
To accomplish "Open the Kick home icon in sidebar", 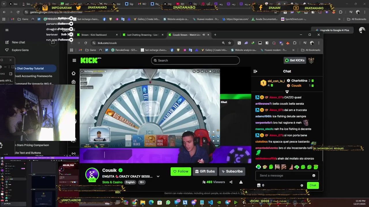I will 74,73.
